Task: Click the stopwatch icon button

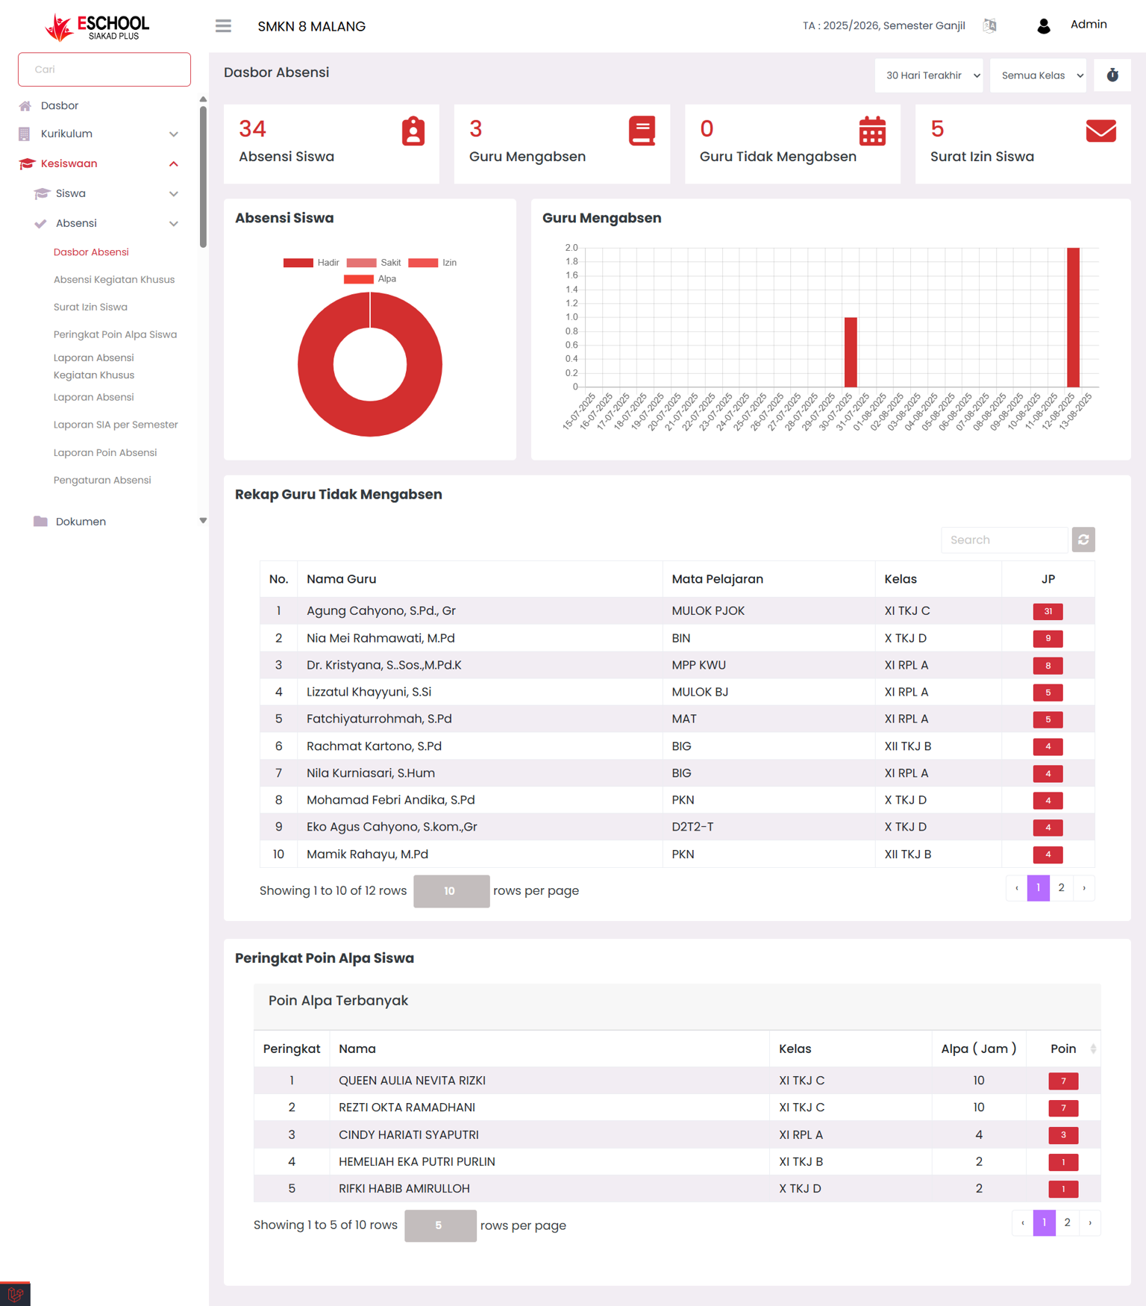Action: [1112, 75]
